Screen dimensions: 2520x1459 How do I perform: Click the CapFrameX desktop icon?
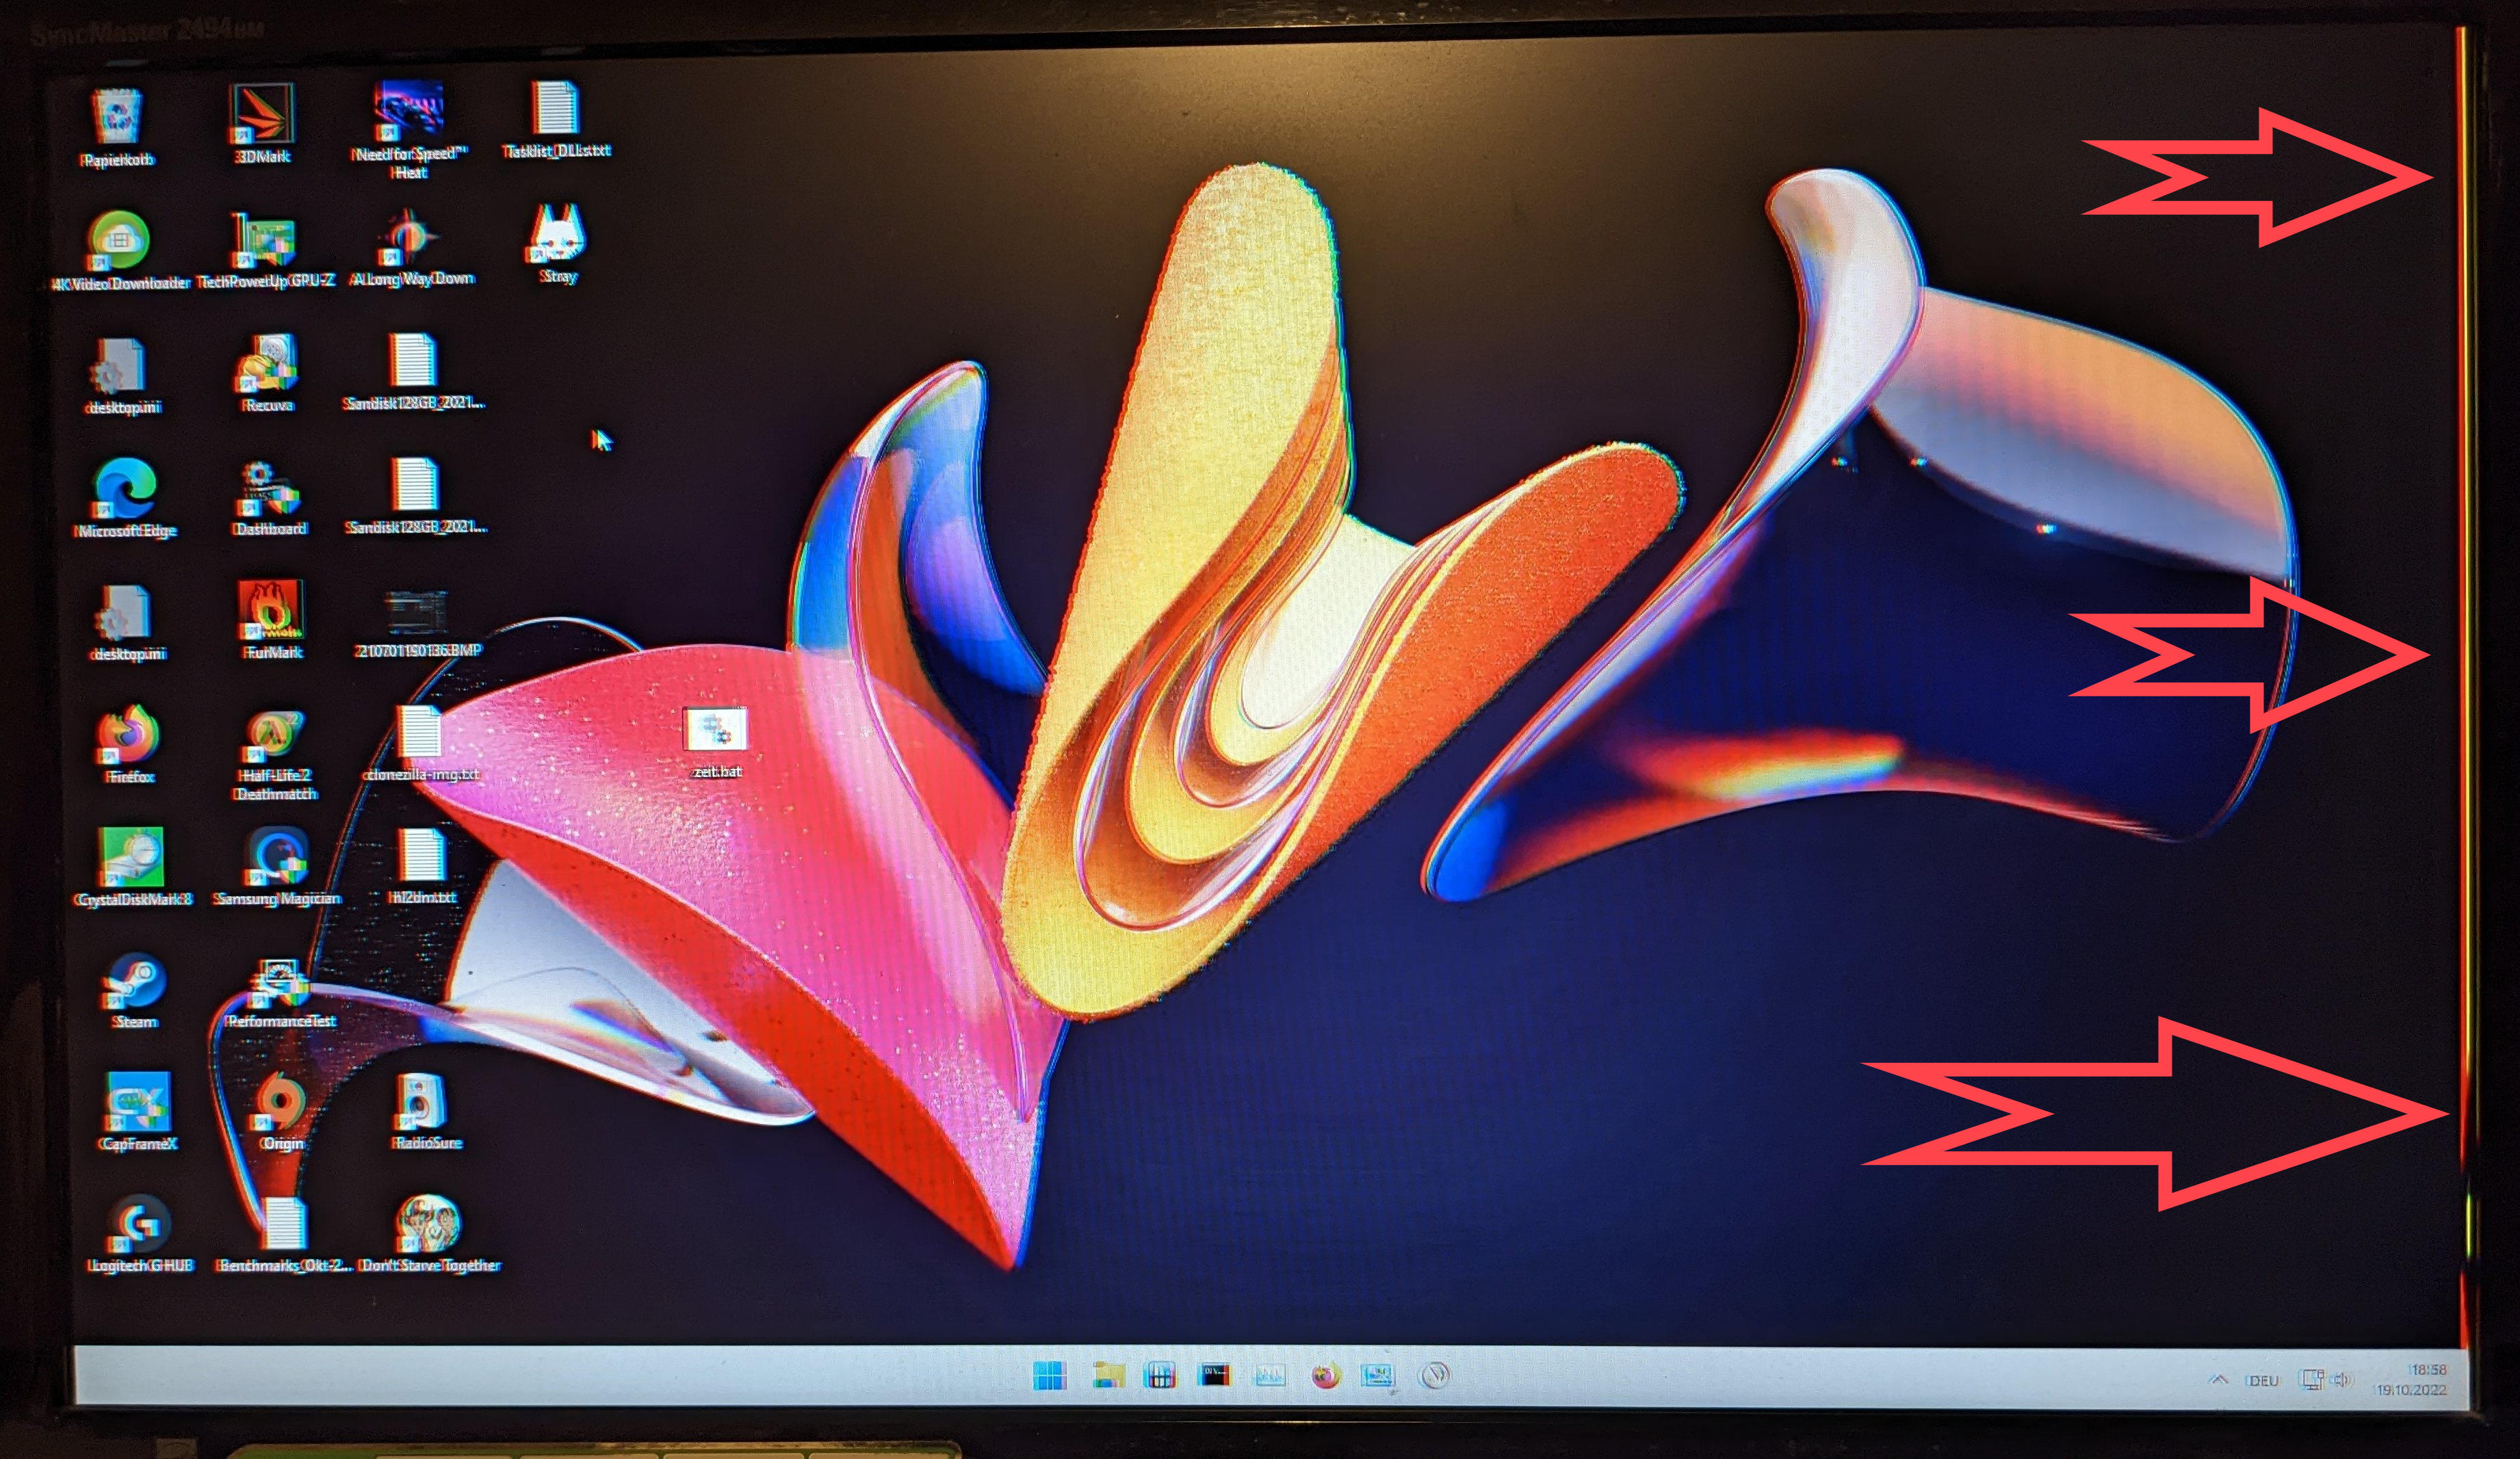[x=138, y=1103]
